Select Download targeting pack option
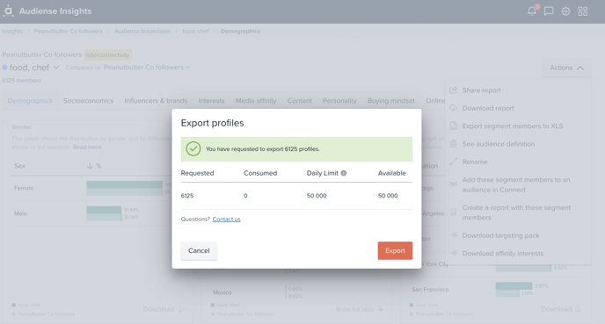 [500, 235]
